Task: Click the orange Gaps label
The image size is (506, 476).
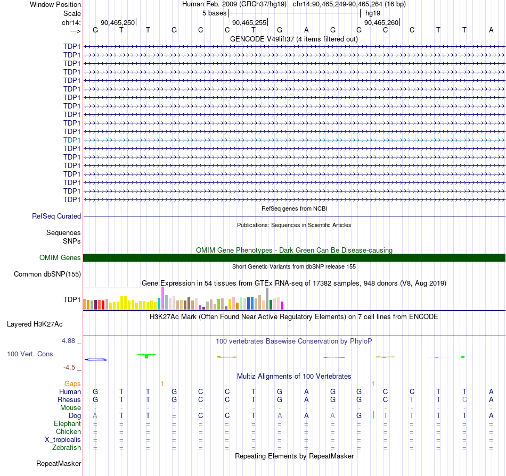Action: (72, 383)
